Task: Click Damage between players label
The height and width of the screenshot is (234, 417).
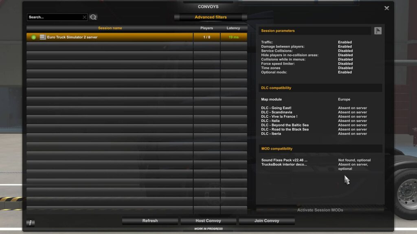Action: pyautogui.click(x=283, y=46)
